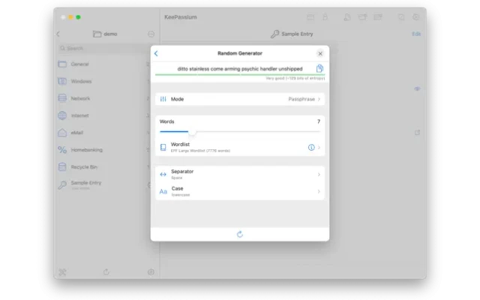This screenshot has width=480, height=300.
Task: Select the Recycle Bin group
Action: [x=84, y=166]
